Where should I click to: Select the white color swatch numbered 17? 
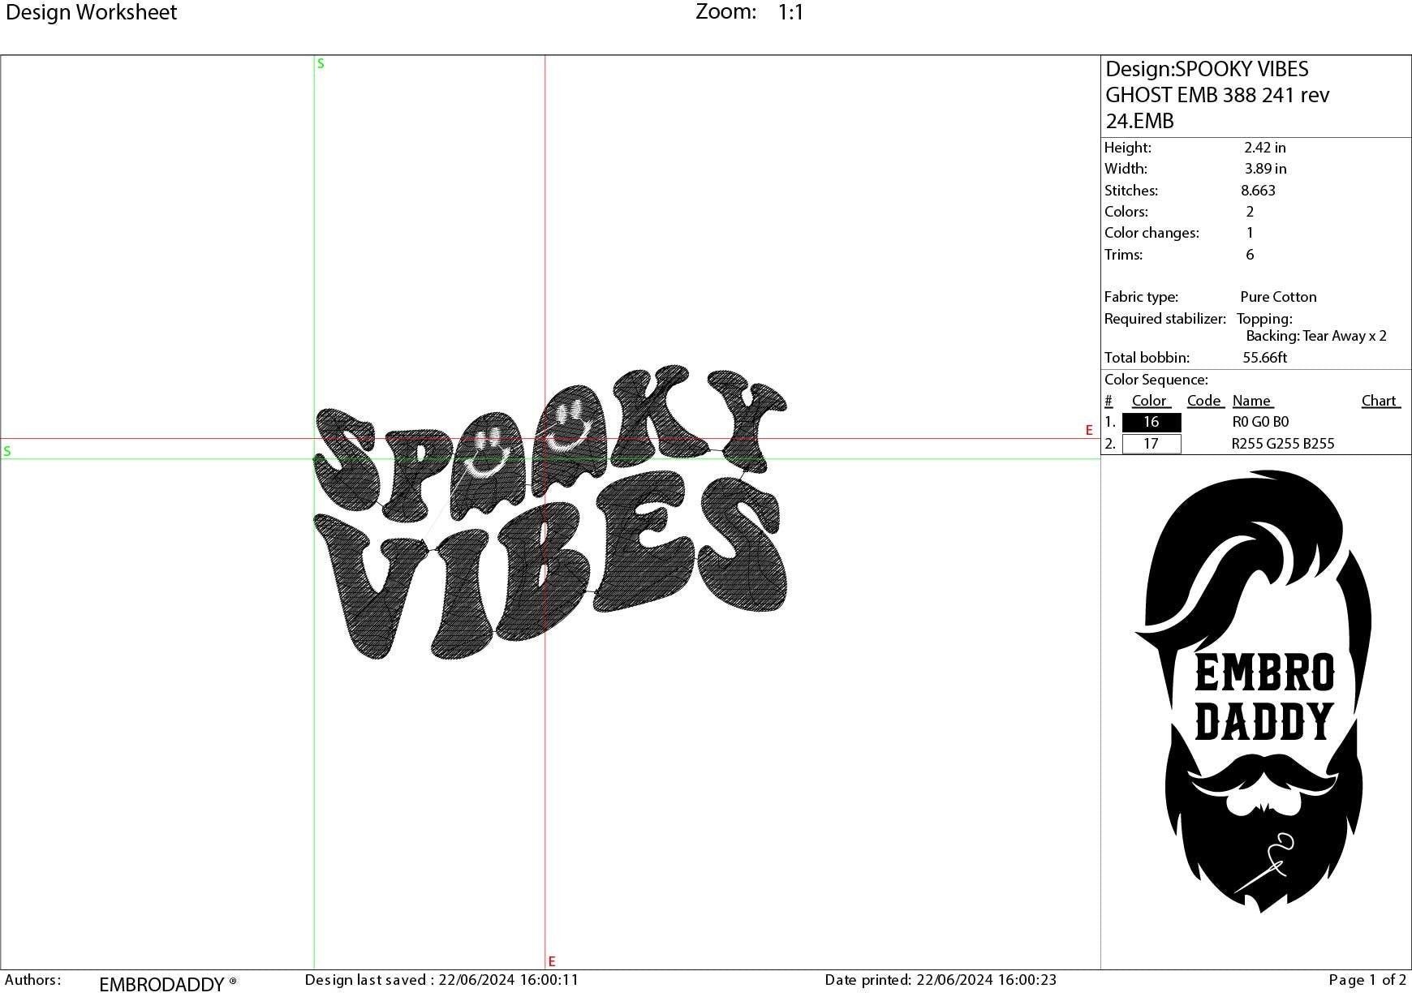1151,444
